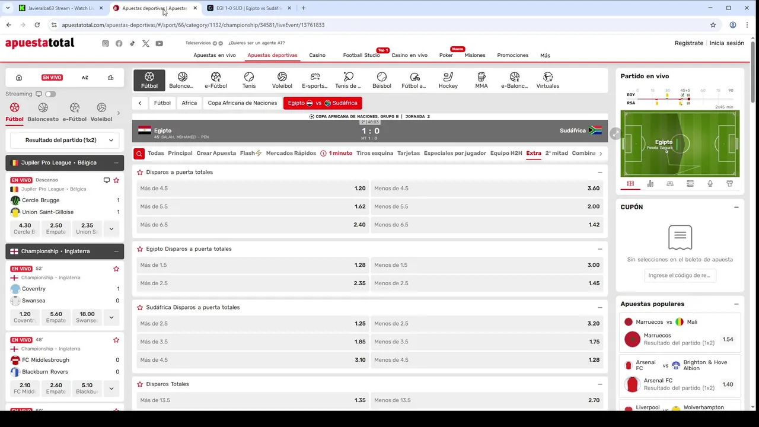The height and width of the screenshot is (427, 759).
Task: Open Resultado del partido (1x2) dropdown
Action: [x=65, y=141]
